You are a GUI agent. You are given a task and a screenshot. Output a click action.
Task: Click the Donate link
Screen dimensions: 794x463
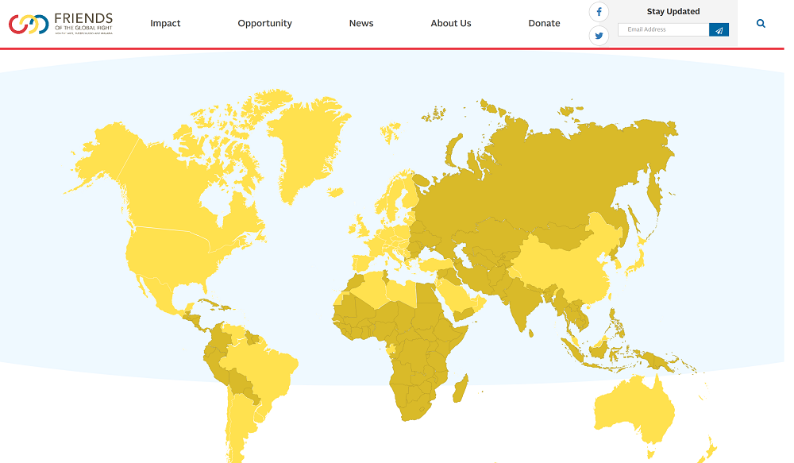point(544,23)
